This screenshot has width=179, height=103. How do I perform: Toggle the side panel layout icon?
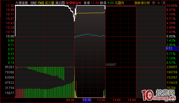tap(163, 3)
